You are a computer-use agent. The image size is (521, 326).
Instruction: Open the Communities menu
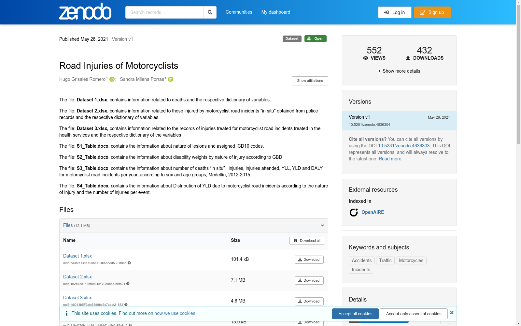(239, 12)
